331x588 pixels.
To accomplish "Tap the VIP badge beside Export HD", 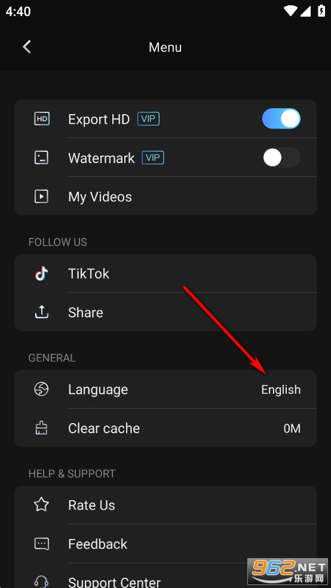I will 148,120.
